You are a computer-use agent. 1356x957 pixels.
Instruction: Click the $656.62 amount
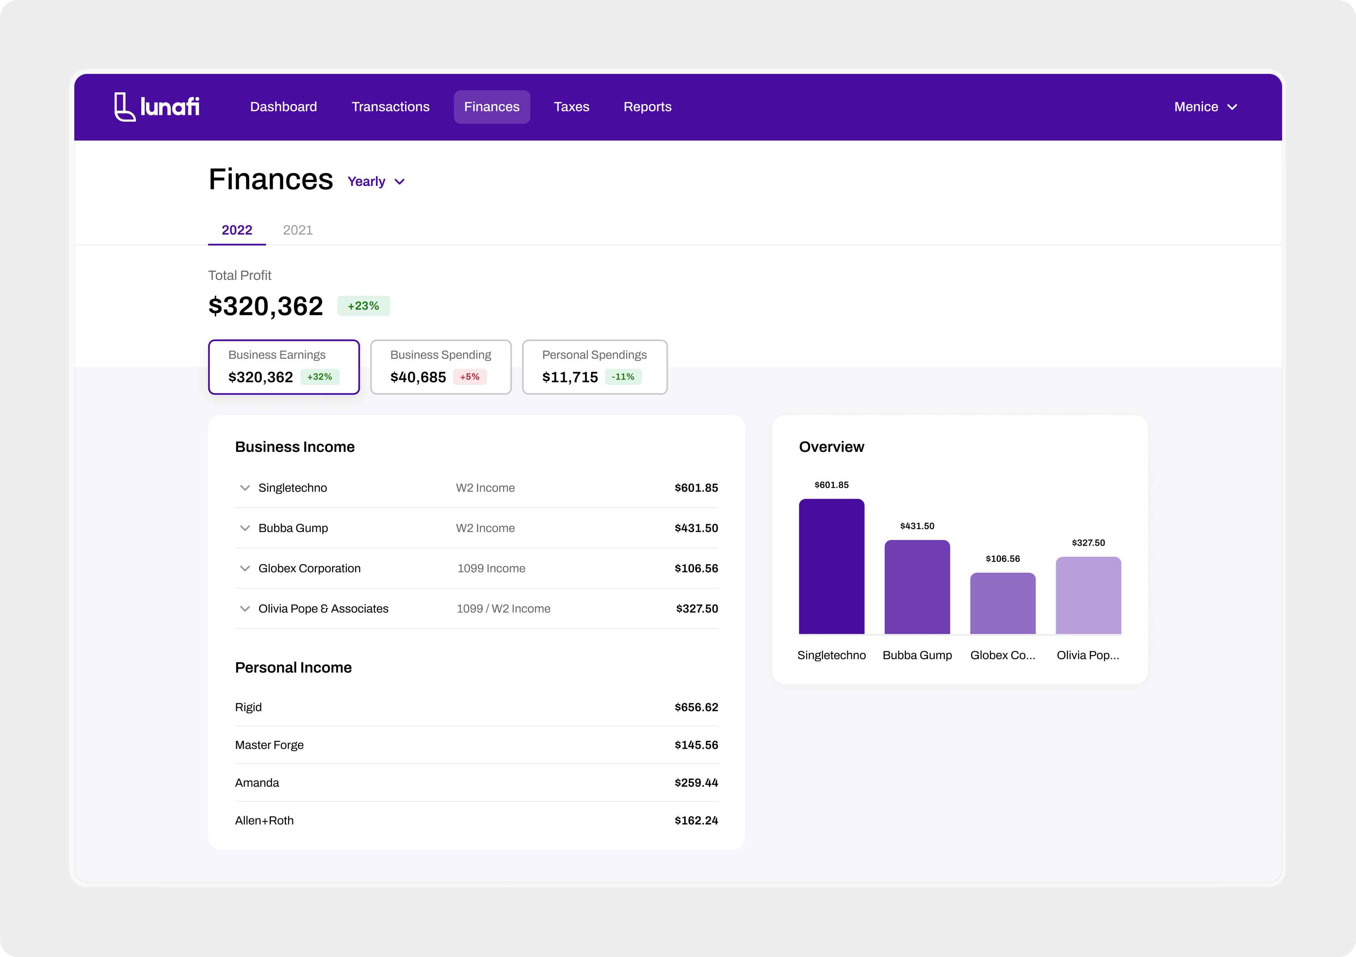tap(696, 707)
